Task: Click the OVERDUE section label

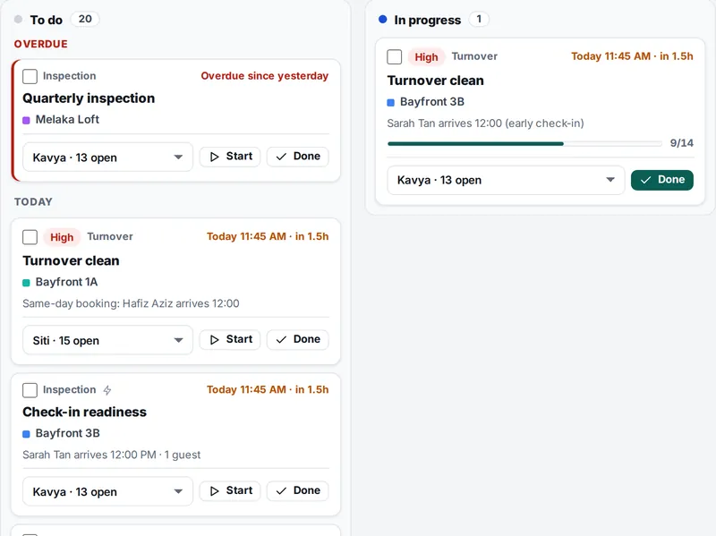Action: click(x=40, y=44)
